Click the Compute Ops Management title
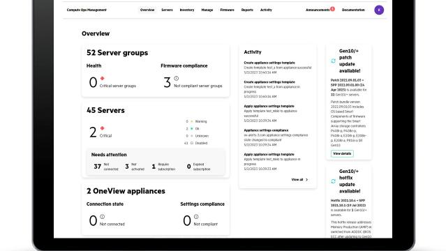446x251 pixels. pos(87,10)
